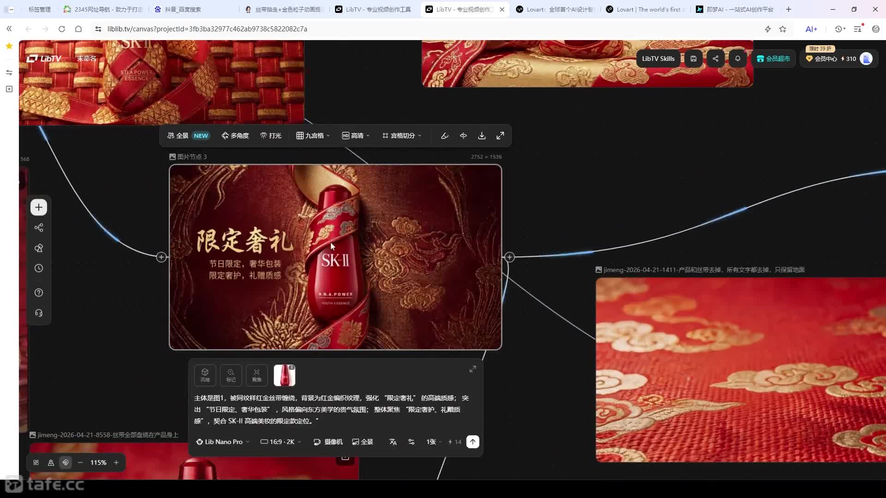This screenshot has height=498, width=886.
Task: Expand the 宫格切分 grid split dropdown
Action: coord(401,136)
